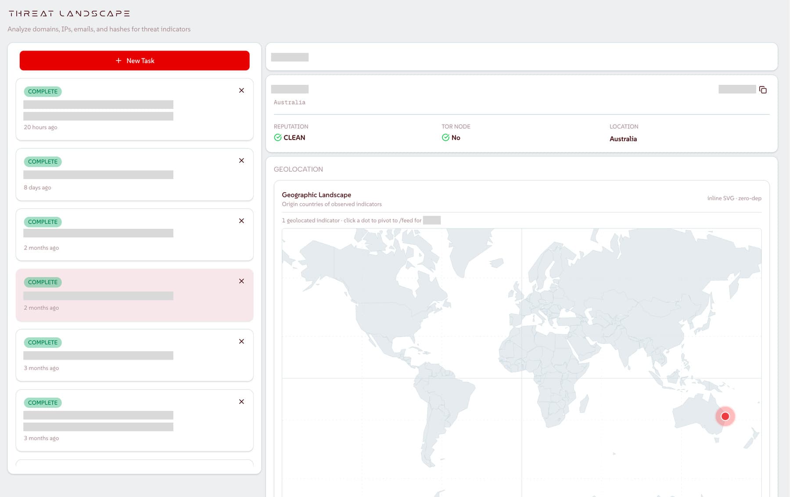Dismiss the task from 20 hours ago
Viewport: 790px width, 497px height.
point(241,90)
